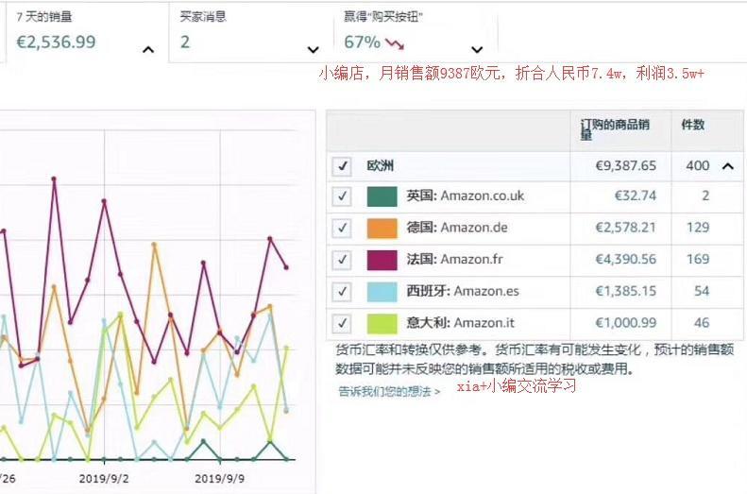Click the 2019/9/2 chart axis date
This screenshot has width=747, height=494.
[104, 479]
